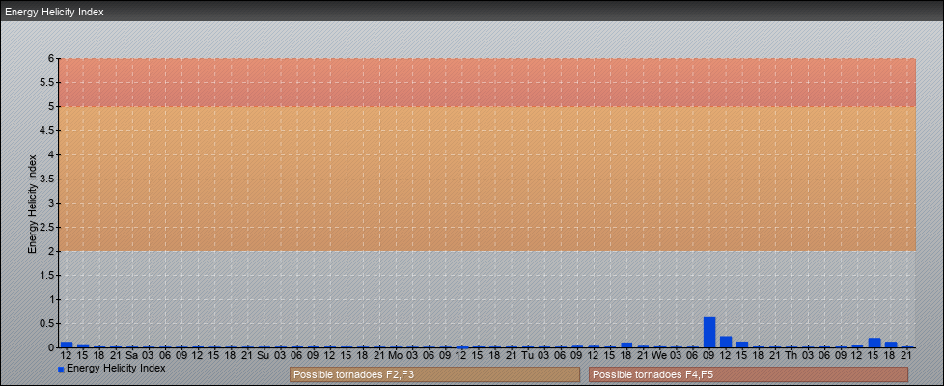
Task: Select the bar at 12 right after the tallest bar
Action: [x=726, y=342]
